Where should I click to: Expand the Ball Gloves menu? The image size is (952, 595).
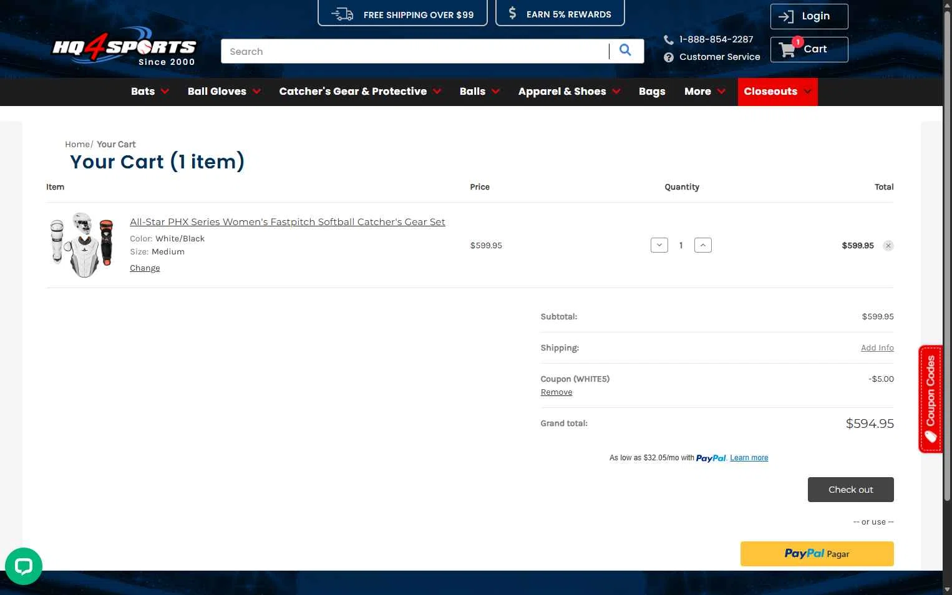[x=225, y=92]
